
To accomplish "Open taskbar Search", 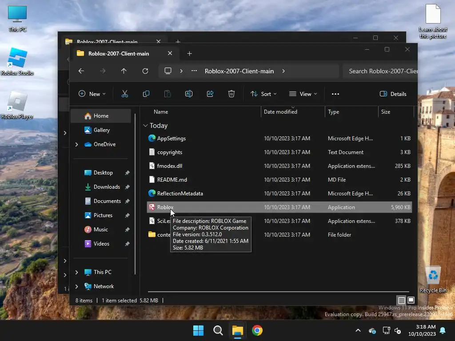I will click(218, 330).
